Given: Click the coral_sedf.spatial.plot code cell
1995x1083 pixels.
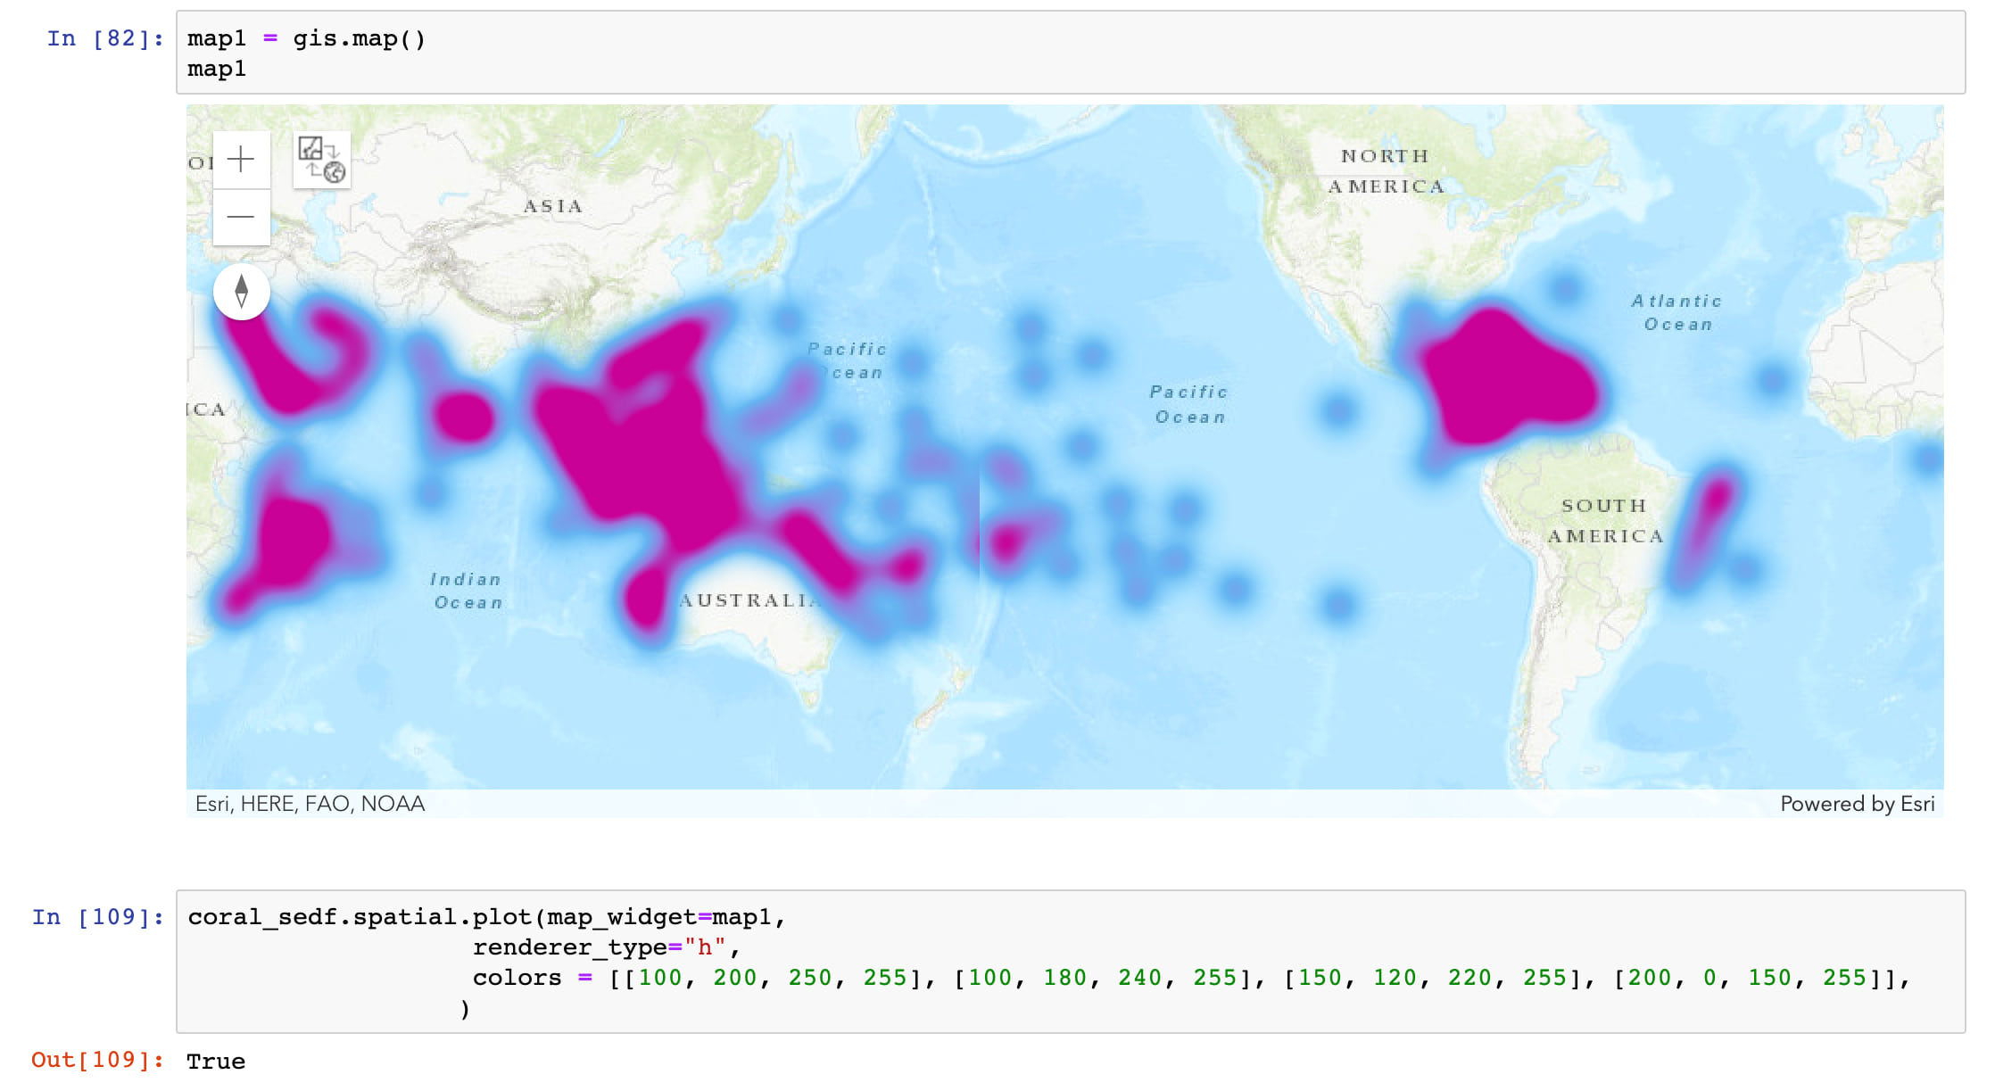Looking at the screenshot, I should [1069, 961].
